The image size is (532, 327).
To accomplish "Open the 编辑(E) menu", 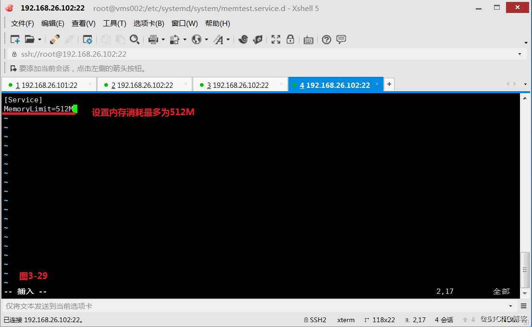I will 52,24.
